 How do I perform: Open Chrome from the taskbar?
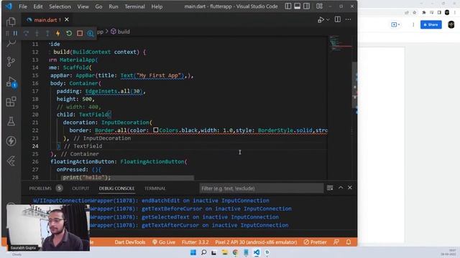click(235, 252)
